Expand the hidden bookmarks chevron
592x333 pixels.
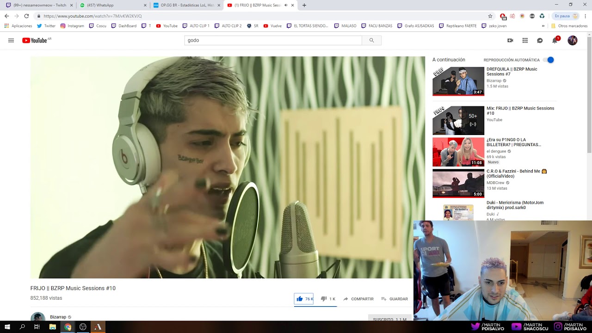pyautogui.click(x=543, y=26)
